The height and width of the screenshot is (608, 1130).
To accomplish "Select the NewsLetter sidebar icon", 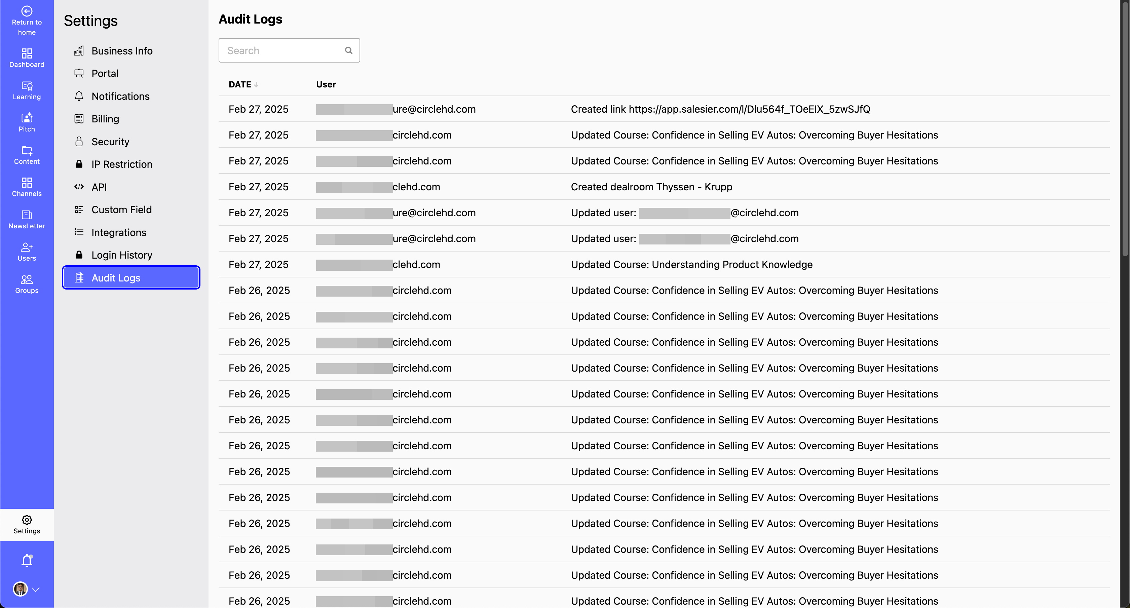I will (26, 219).
